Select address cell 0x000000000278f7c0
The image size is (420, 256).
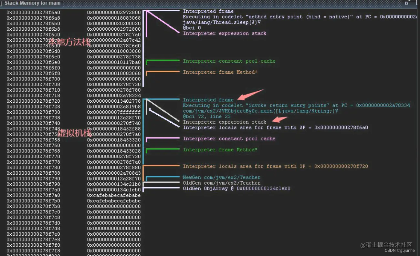point(33,212)
